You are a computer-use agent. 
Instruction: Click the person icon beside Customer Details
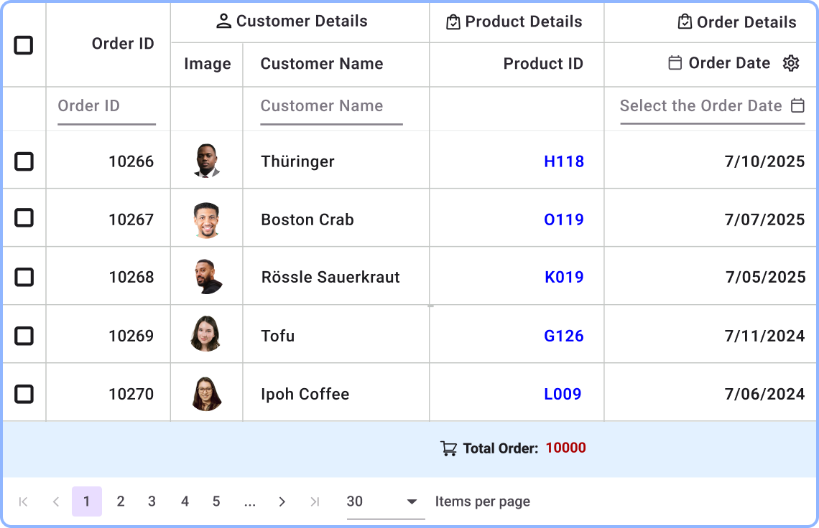(x=224, y=22)
